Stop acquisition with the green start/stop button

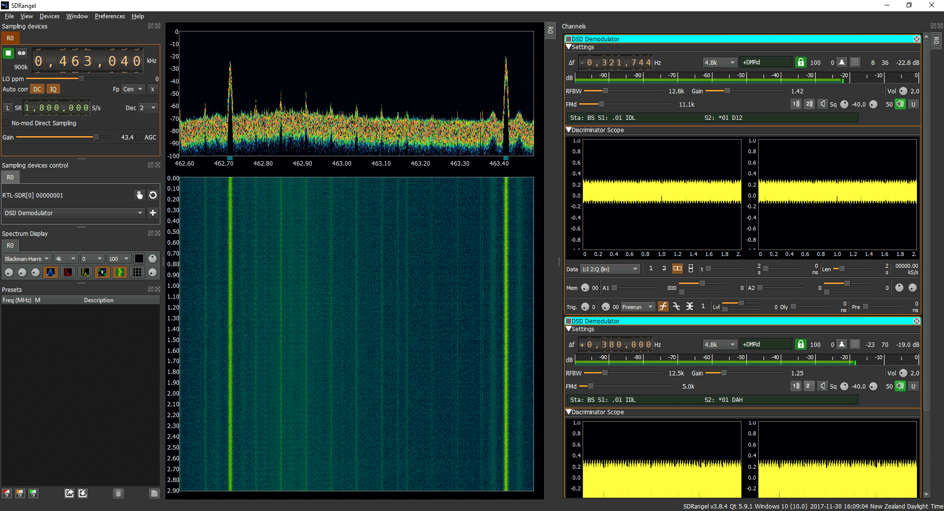click(8, 53)
